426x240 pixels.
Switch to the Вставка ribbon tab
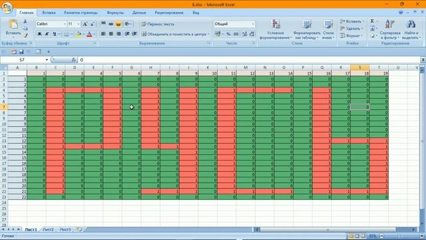(49, 13)
